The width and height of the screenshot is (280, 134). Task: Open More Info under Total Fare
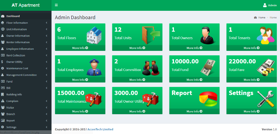tap(251, 80)
